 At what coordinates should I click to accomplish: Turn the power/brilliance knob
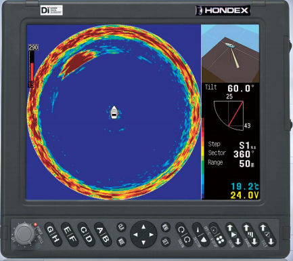(24, 234)
